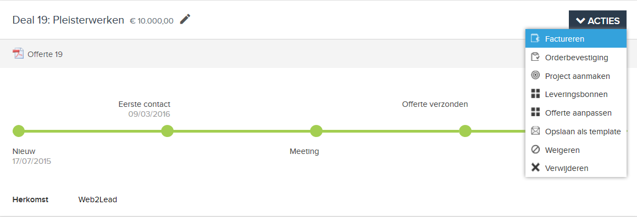Click the Nieuw stage timeline dot
Image resolution: width=637 pixels, height=217 pixels.
(19, 131)
